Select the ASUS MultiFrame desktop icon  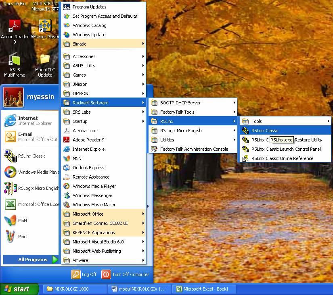15,65
